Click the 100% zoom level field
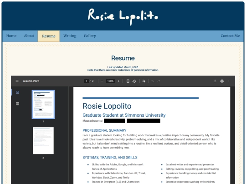246x184 pixels. [x=110, y=81]
